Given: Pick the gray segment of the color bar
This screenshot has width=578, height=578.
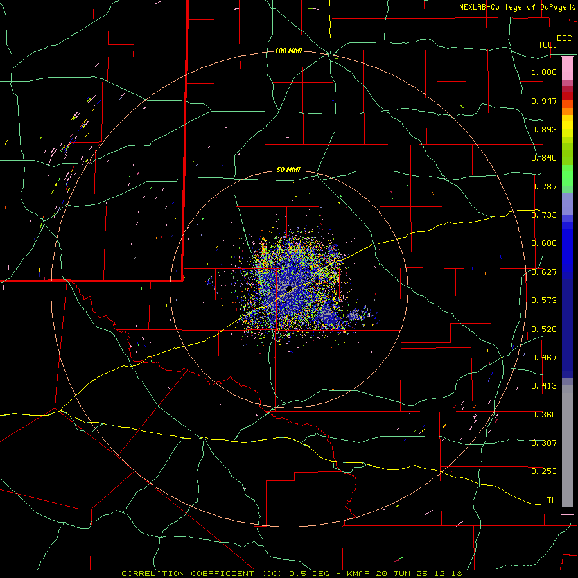Looking at the screenshot, I should tap(567, 446).
